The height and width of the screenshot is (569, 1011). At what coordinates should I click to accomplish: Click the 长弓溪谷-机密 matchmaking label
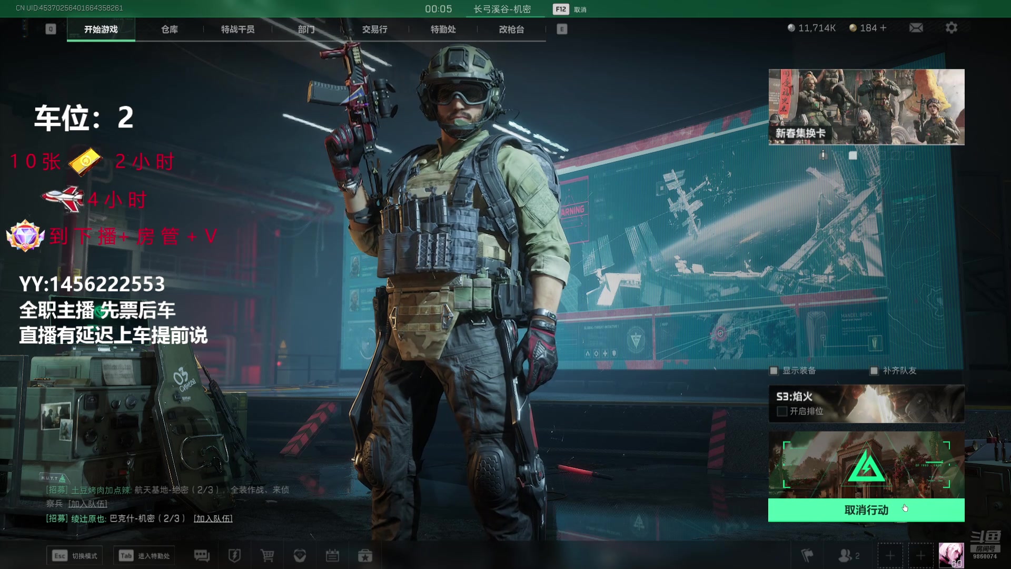click(502, 9)
